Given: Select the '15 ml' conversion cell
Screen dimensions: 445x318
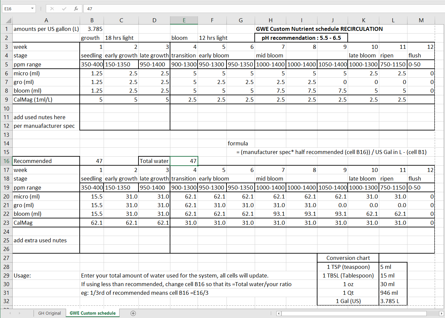Looking at the screenshot, I should (393, 276).
